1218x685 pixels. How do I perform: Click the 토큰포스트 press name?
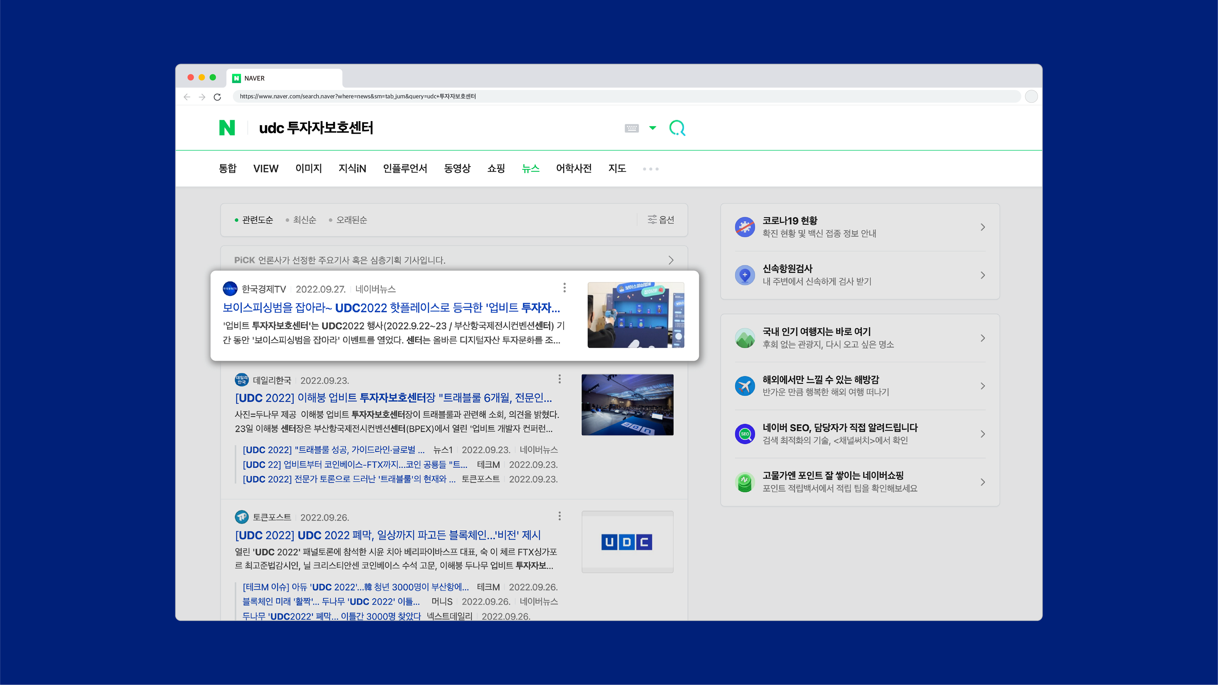(x=272, y=518)
